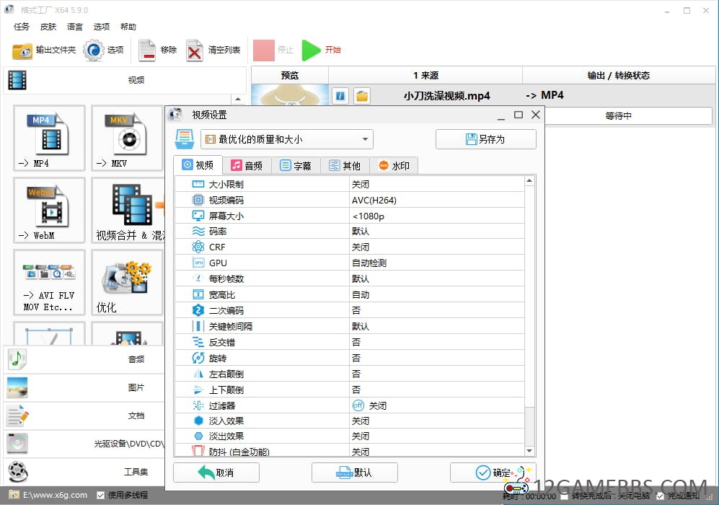
Task: Open the 选项 menu in menu bar
Action: [102, 27]
